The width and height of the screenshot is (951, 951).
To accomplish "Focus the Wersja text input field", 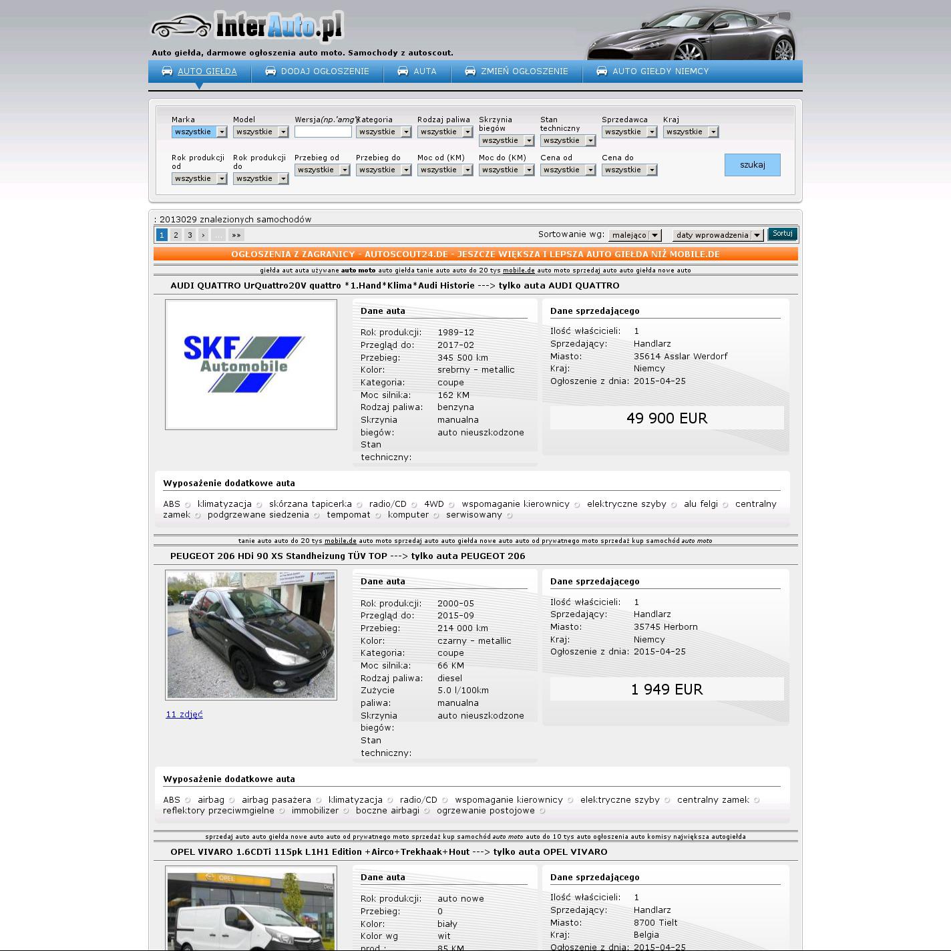I will click(x=323, y=132).
